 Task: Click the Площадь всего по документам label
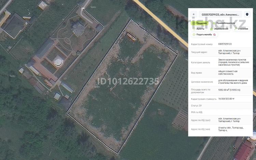[201, 91]
